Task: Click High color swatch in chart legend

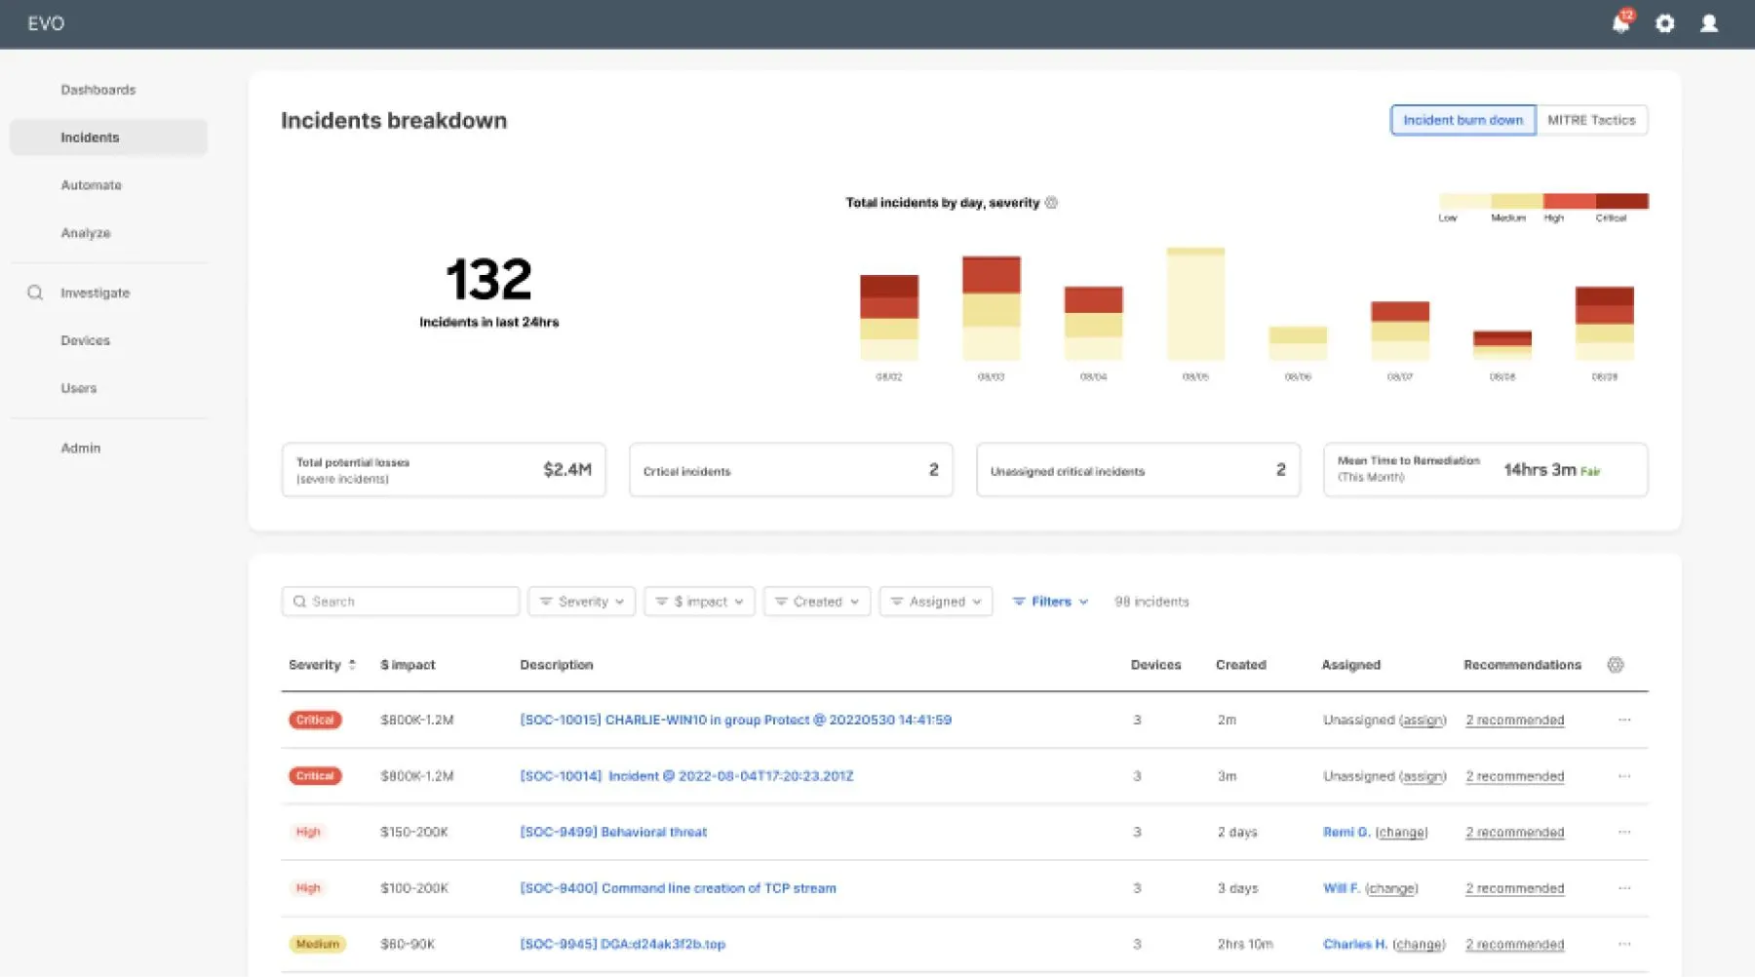Action: point(1569,201)
